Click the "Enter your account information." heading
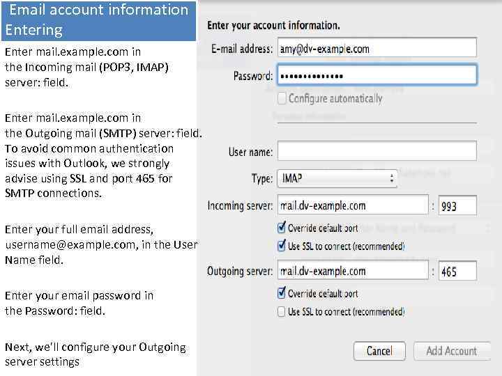Image resolution: width=502 pixels, height=376 pixels. click(273, 25)
